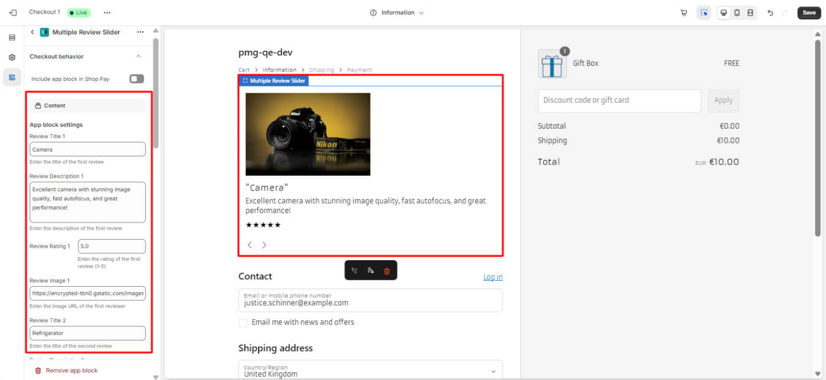Open the Information page dropdown
This screenshot has height=380, width=826.
coord(397,13)
